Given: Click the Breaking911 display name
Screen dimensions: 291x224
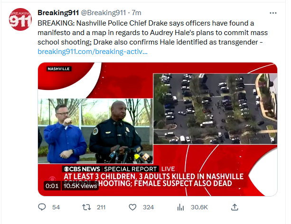Looking at the screenshot, I should pos(58,13).
